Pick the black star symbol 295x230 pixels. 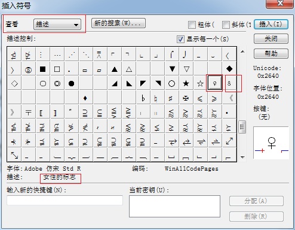pos(186,83)
